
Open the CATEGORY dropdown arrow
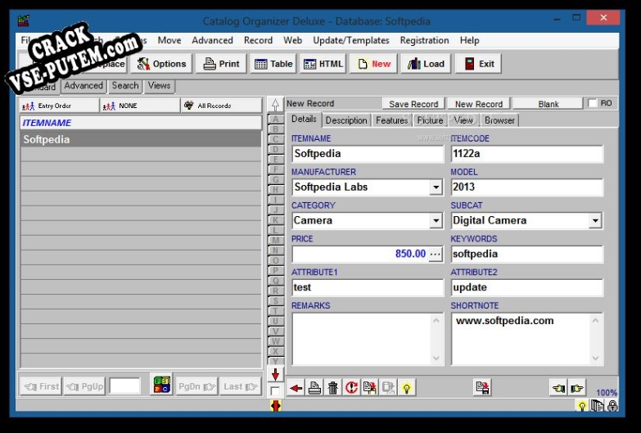(x=436, y=221)
